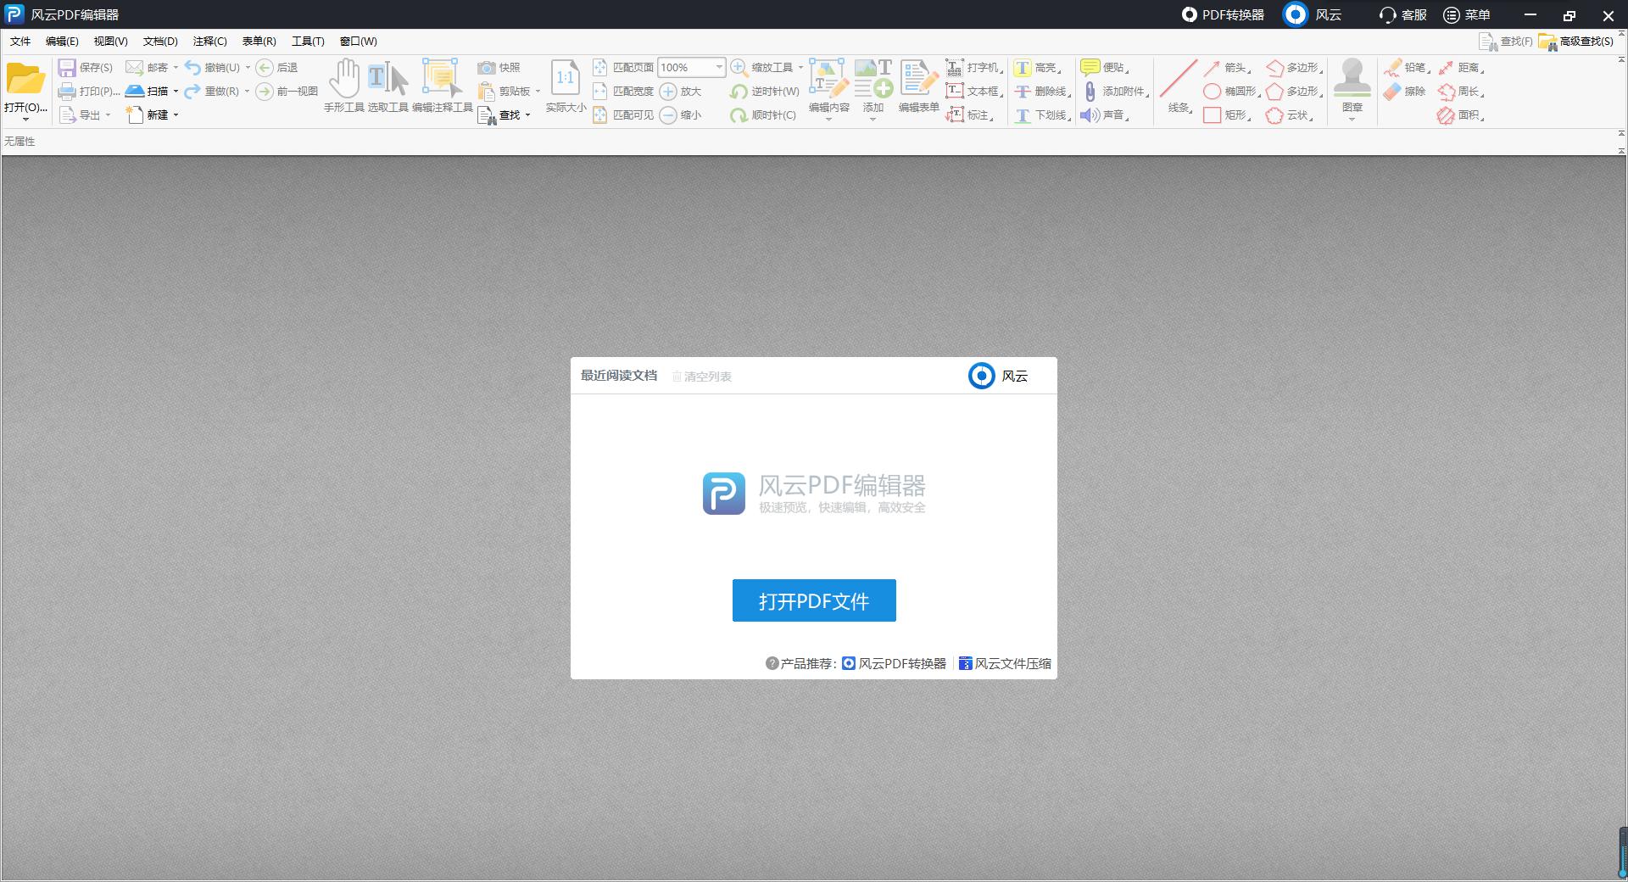Image resolution: width=1628 pixels, height=882 pixels.
Task: Open the 风云PDF转换器 product link
Action: [895, 664]
